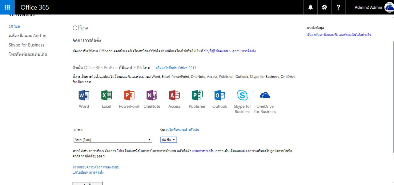Click the Outlook label under its icon
The image size is (394, 185).
point(220,106)
